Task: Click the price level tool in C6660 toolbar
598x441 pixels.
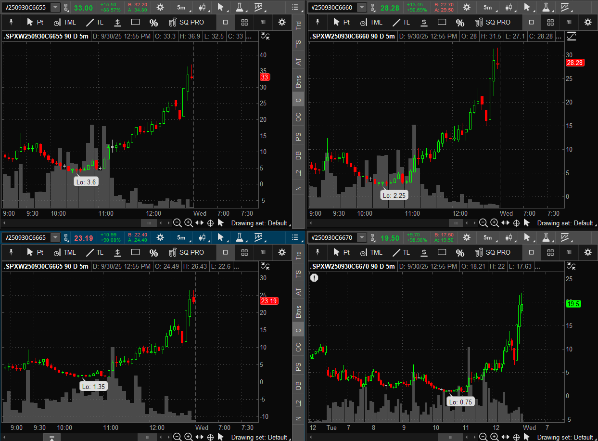Action: (x=424, y=22)
